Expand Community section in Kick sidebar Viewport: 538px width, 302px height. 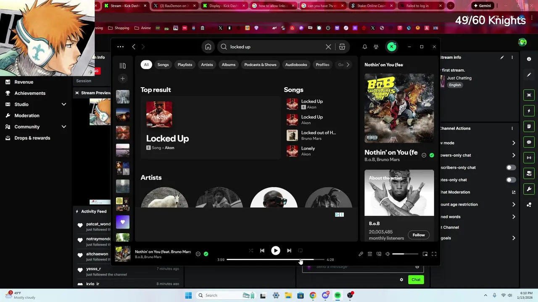tap(64, 127)
